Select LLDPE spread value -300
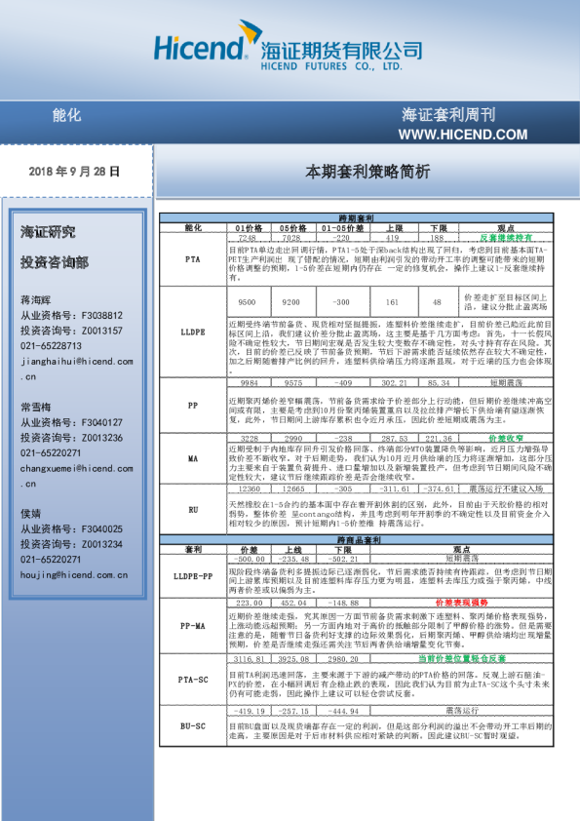Image resolution: width=580 pixels, height=821 pixels. tap(341, 302)
